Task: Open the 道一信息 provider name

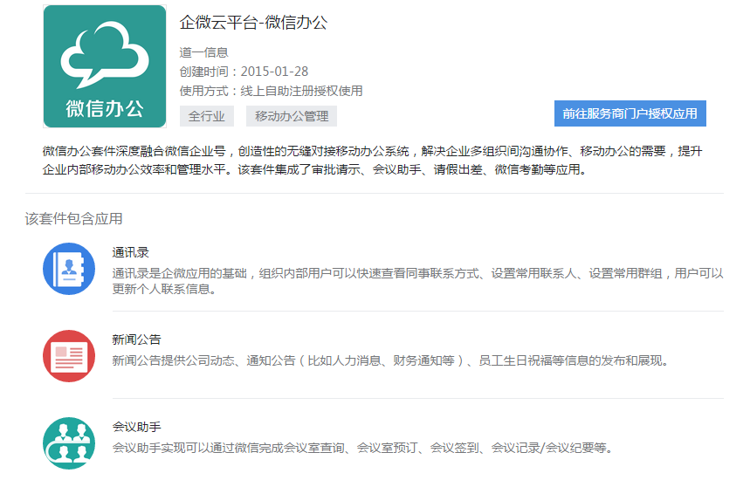Action: pyautogui.click(x=203, y=52)
